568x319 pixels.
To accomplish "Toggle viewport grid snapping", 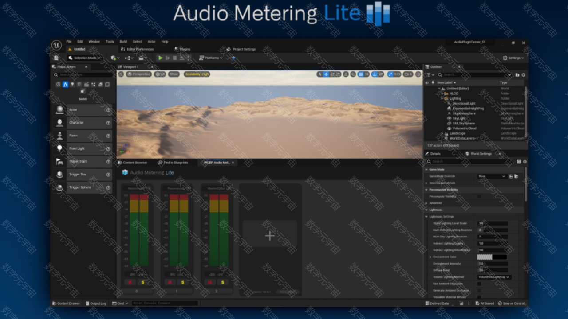I will click(x=360, y=74).
